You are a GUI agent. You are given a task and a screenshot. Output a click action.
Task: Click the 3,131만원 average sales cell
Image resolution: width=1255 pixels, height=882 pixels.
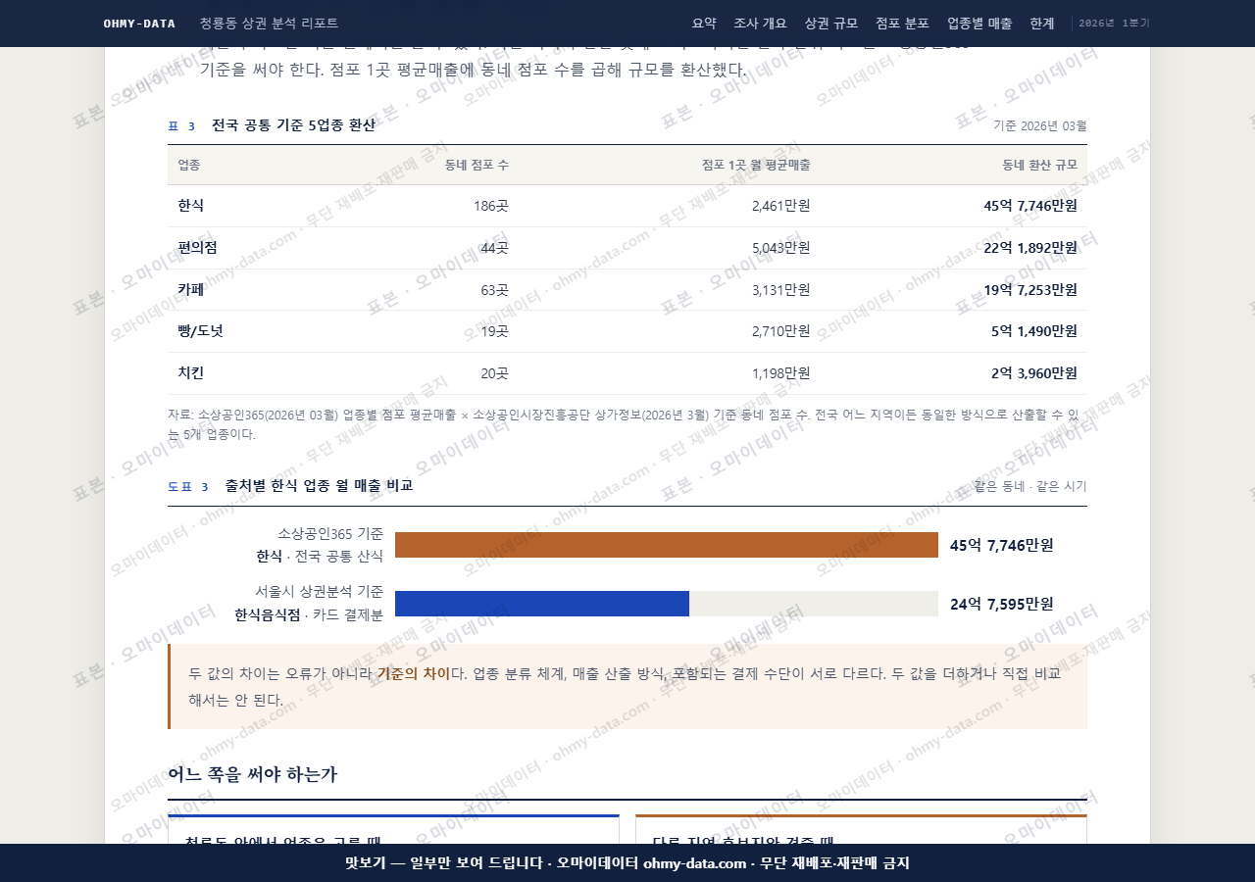point(780,290)
